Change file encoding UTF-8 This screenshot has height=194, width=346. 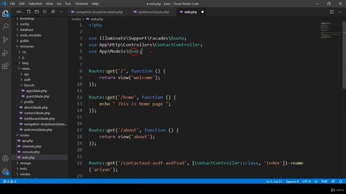coord(307,182)
